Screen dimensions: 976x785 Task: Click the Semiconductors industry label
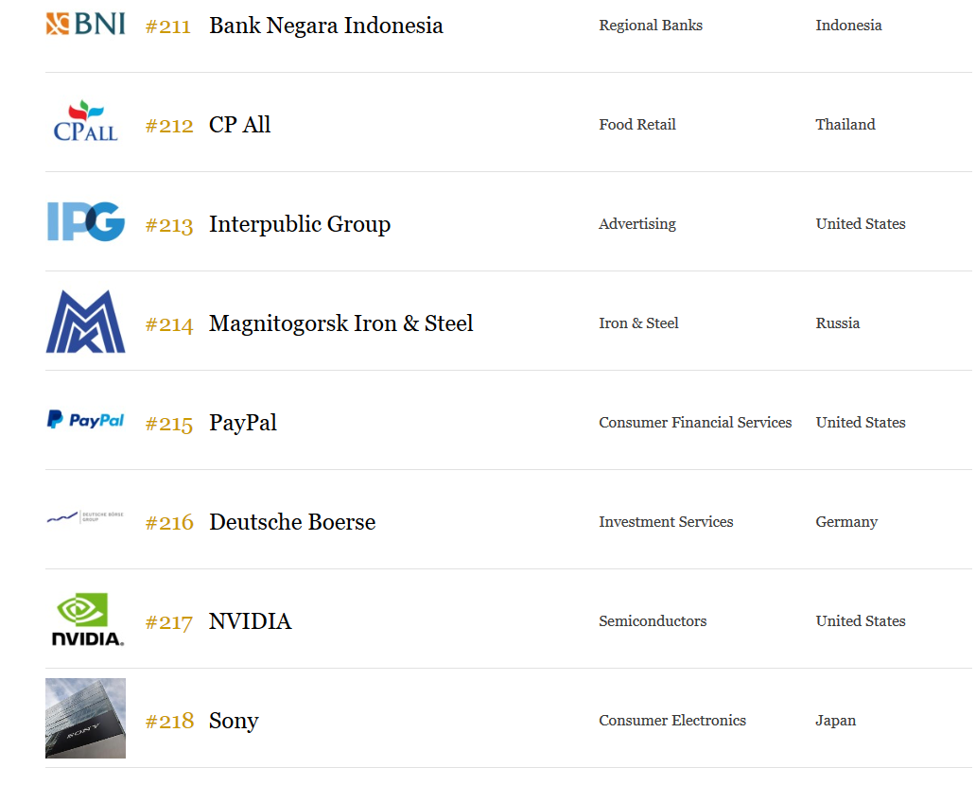click(653, 621)
